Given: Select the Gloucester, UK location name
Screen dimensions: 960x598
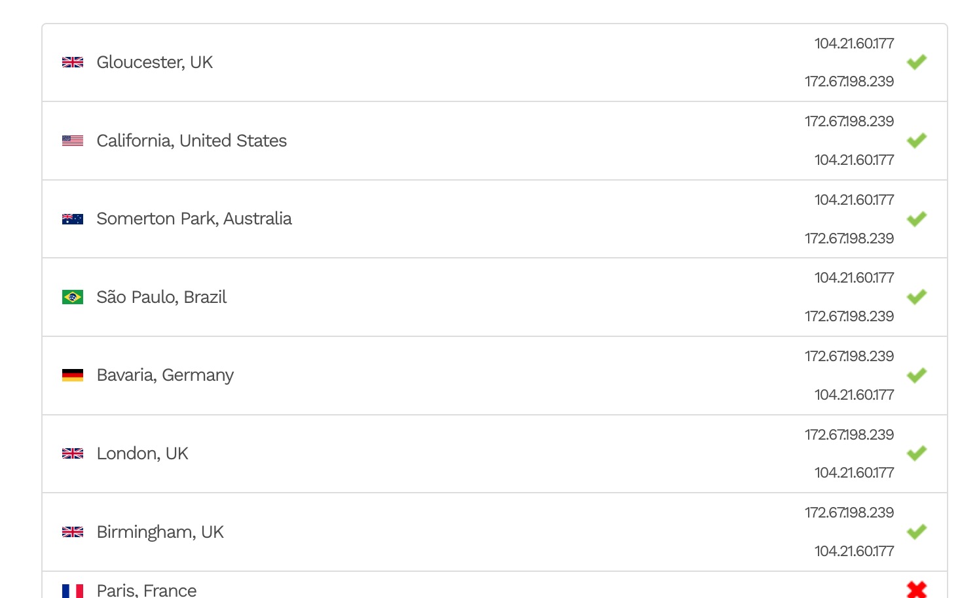Looking at the screenshot, I should (x=155, y=62).
